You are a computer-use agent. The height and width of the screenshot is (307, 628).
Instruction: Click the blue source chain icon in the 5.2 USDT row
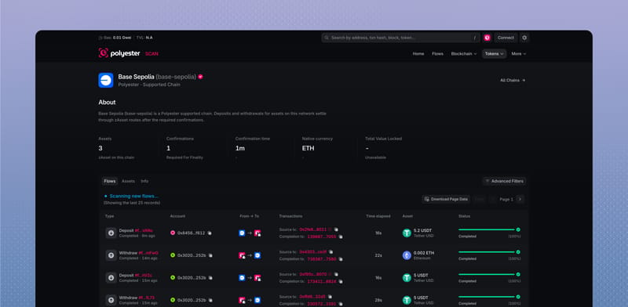(242, 233)
